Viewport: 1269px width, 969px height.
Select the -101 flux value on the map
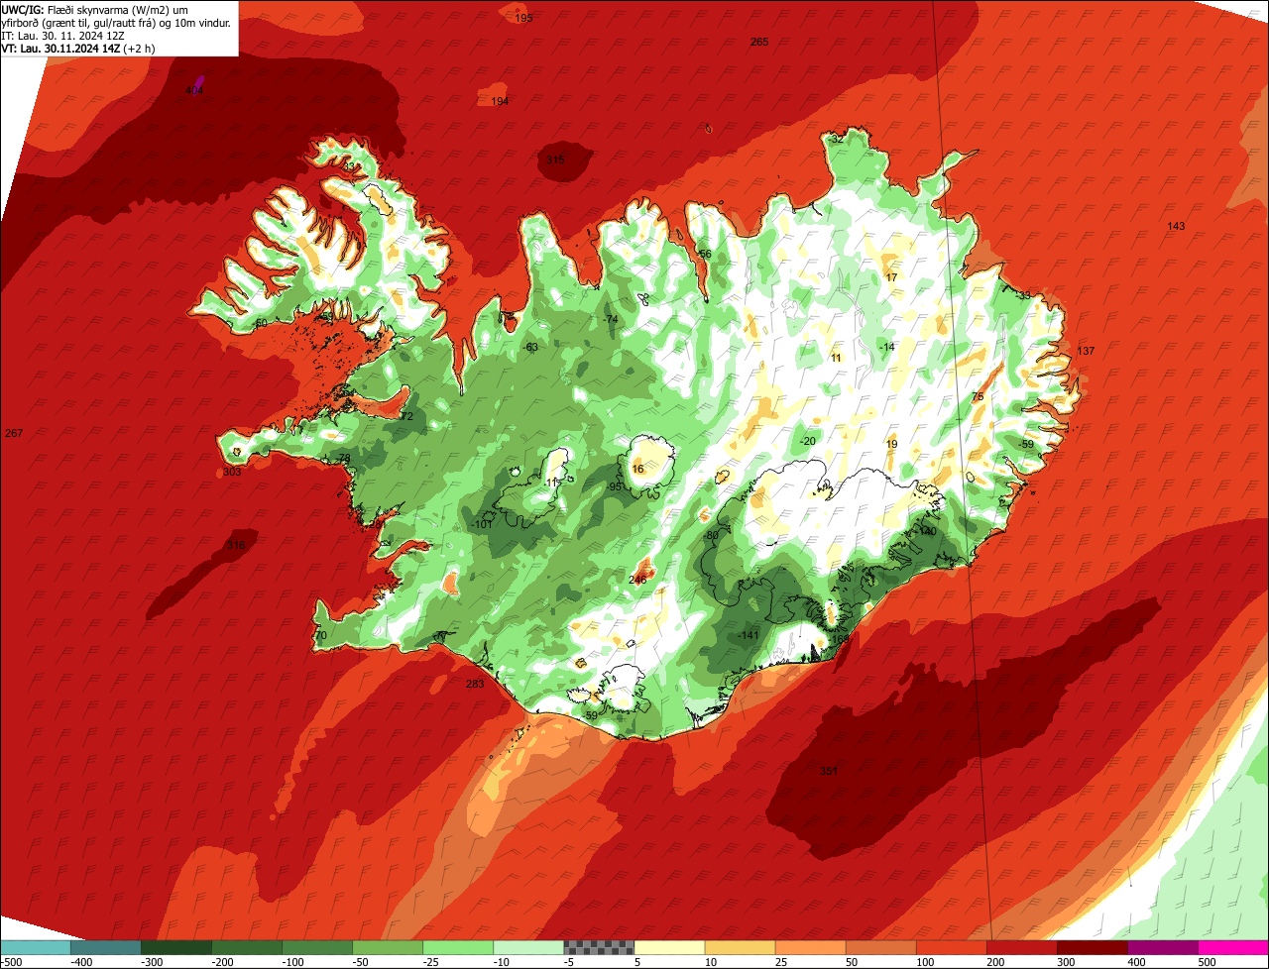coord(484,524)
